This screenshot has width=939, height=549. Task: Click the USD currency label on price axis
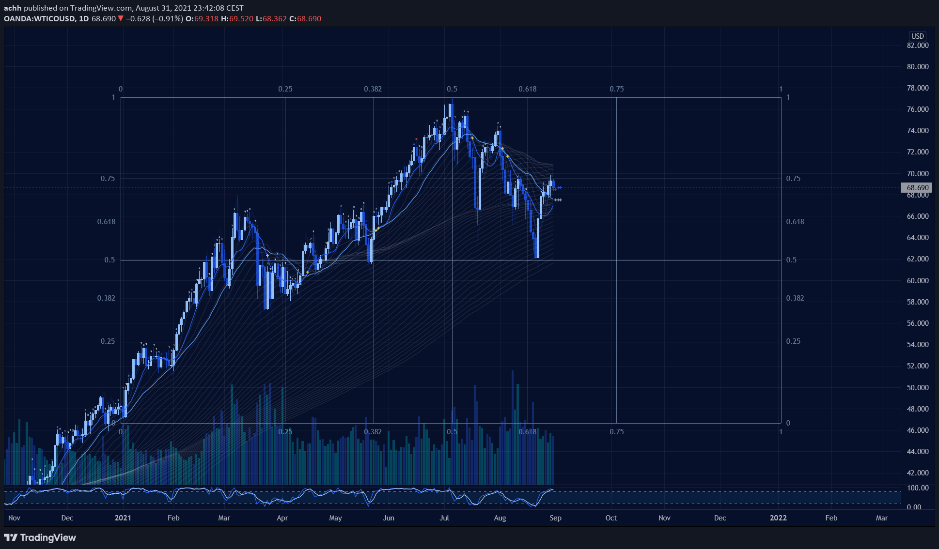click(x=917, y=36)
